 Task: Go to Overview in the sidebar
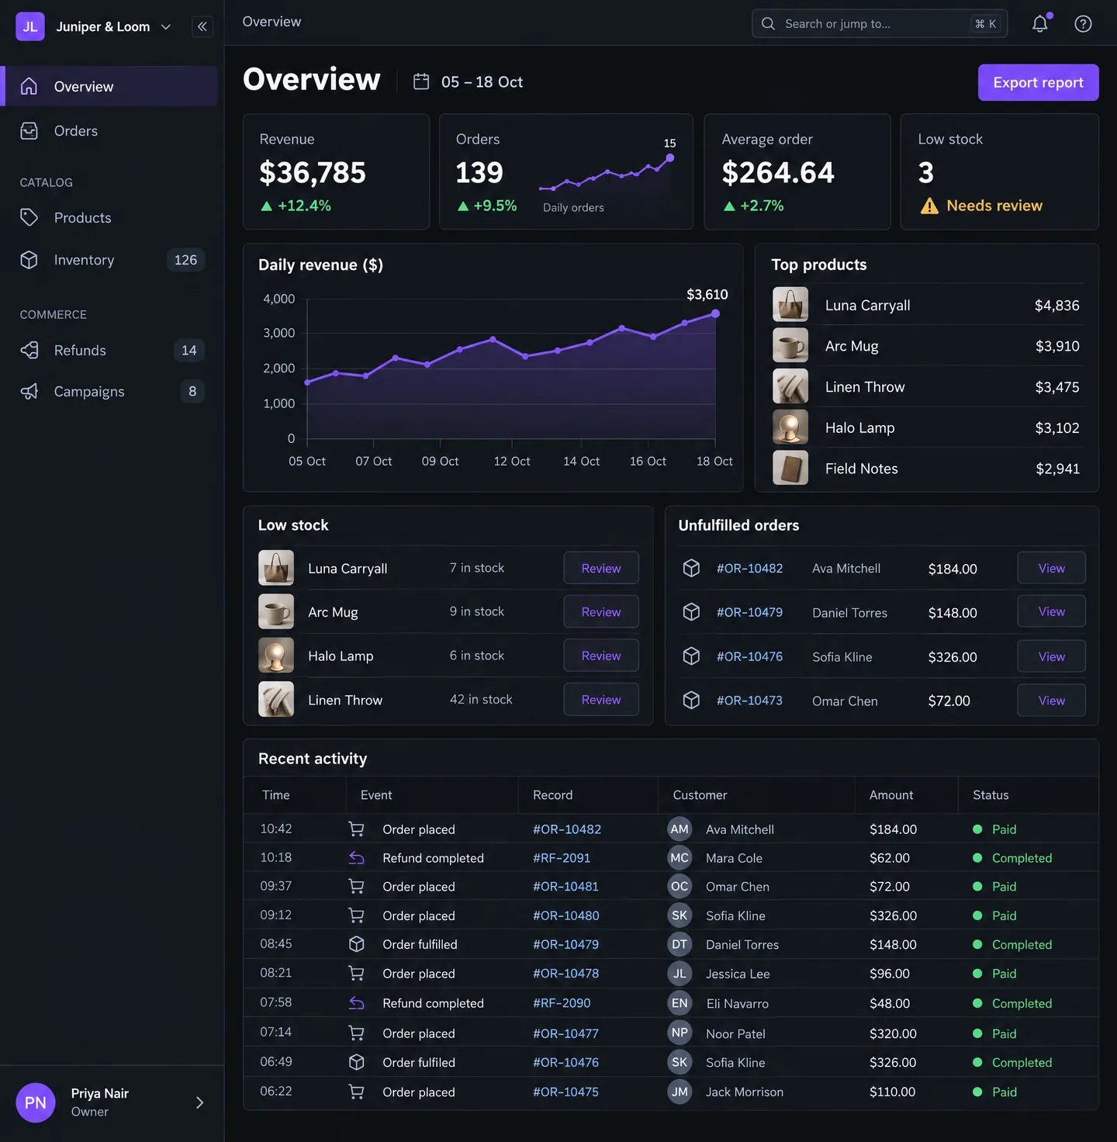tap(109, 86)
